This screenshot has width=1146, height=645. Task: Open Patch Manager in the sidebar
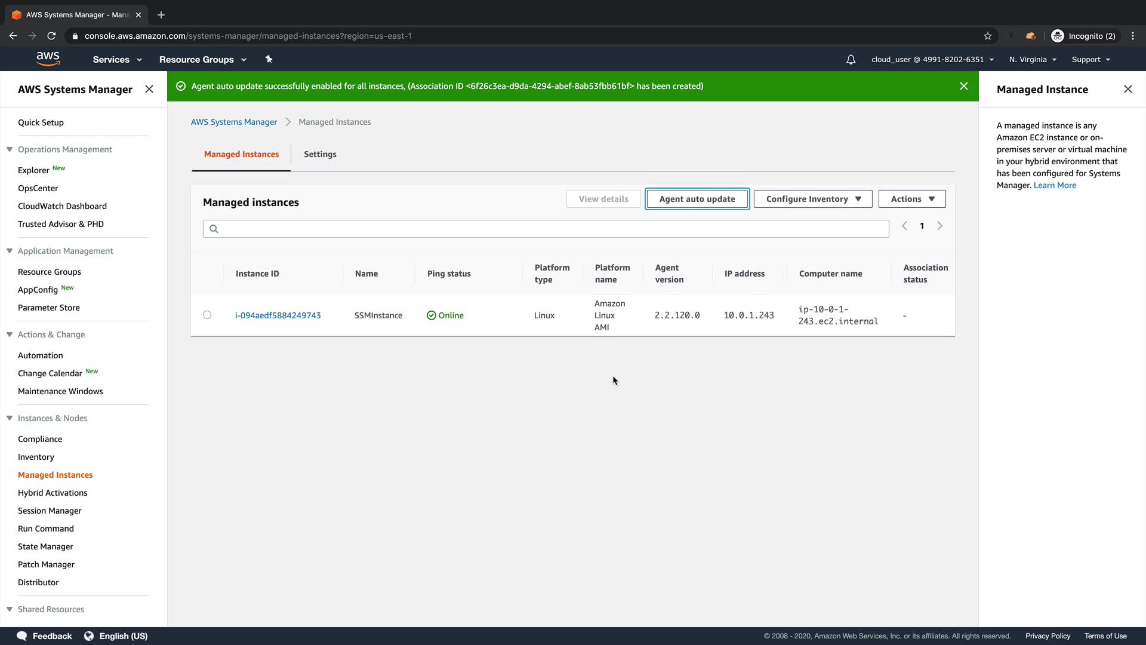click(x=46, y=564)
